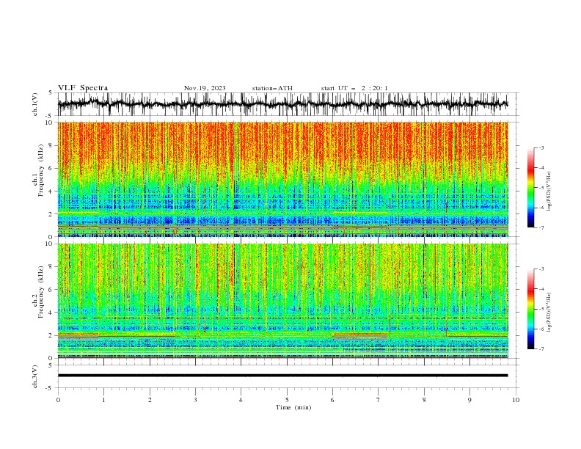Click the 'Time (min)' axis label

pyautogui.click(x=293, y=407)
